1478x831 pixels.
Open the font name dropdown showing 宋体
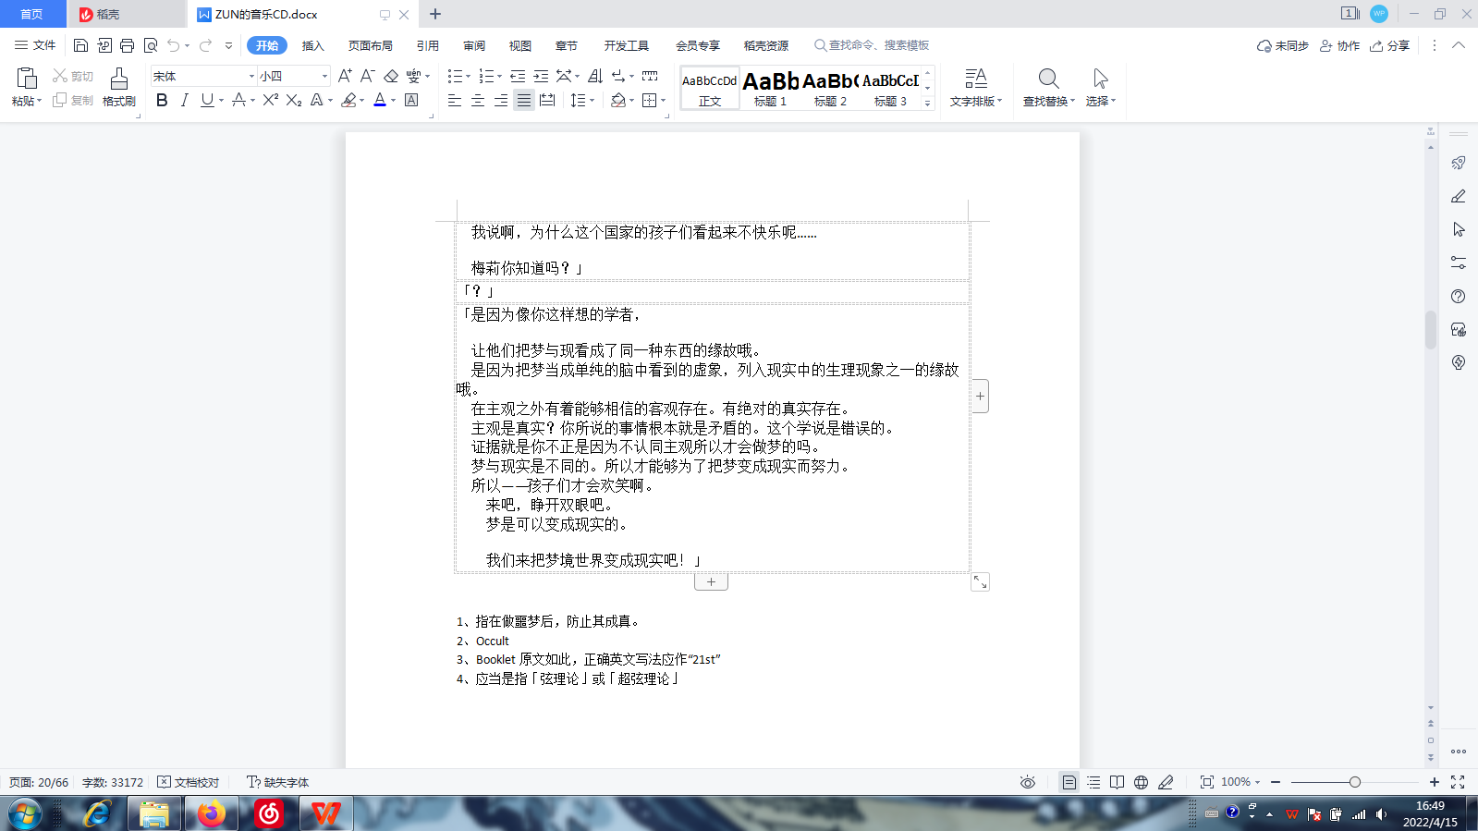250,76
